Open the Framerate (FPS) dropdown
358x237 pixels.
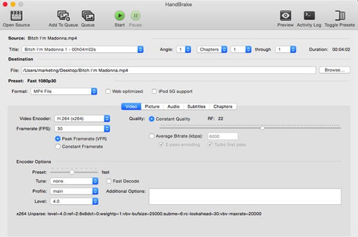[82, 129]
